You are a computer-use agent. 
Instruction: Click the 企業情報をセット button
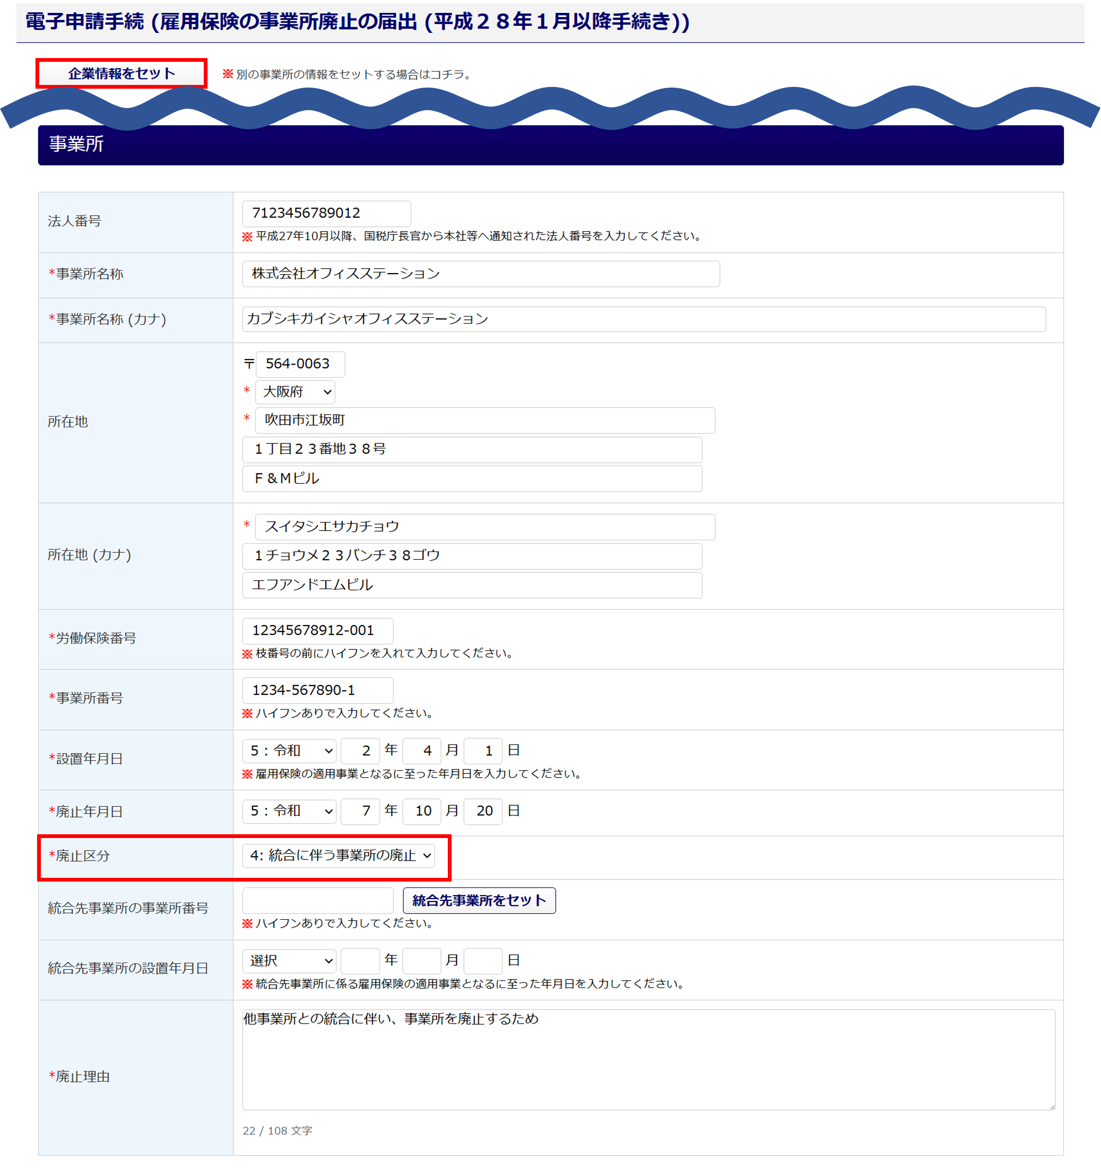tap(121, 73)
